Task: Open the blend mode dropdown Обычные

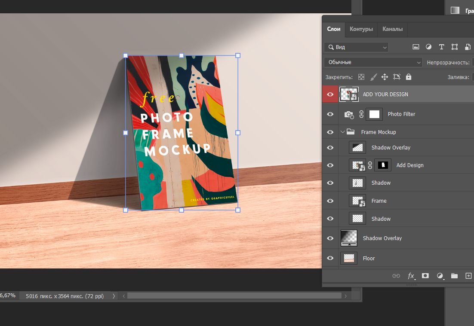Action: pyautogui.click(x=373, y=62)
